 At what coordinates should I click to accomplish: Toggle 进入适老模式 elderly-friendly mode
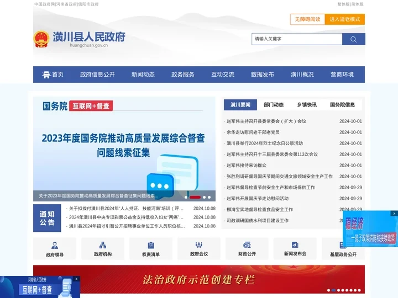pyautogui.click(x=345, y=19)
